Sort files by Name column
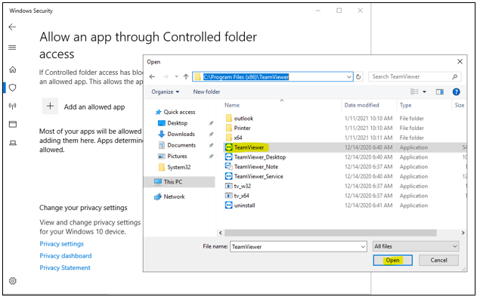Image resolution: width=477 pixels, height=297 pixels. [x=232, y=105]
